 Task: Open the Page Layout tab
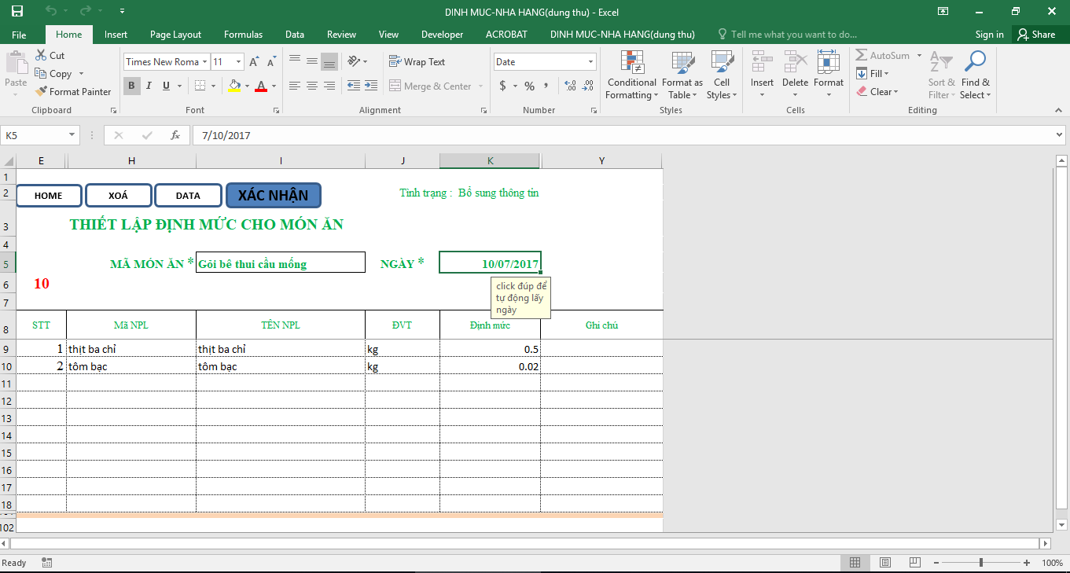(x=175, y=35)
